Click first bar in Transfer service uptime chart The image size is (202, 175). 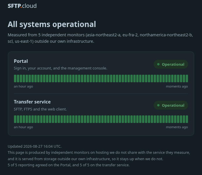tap(15, 119)
